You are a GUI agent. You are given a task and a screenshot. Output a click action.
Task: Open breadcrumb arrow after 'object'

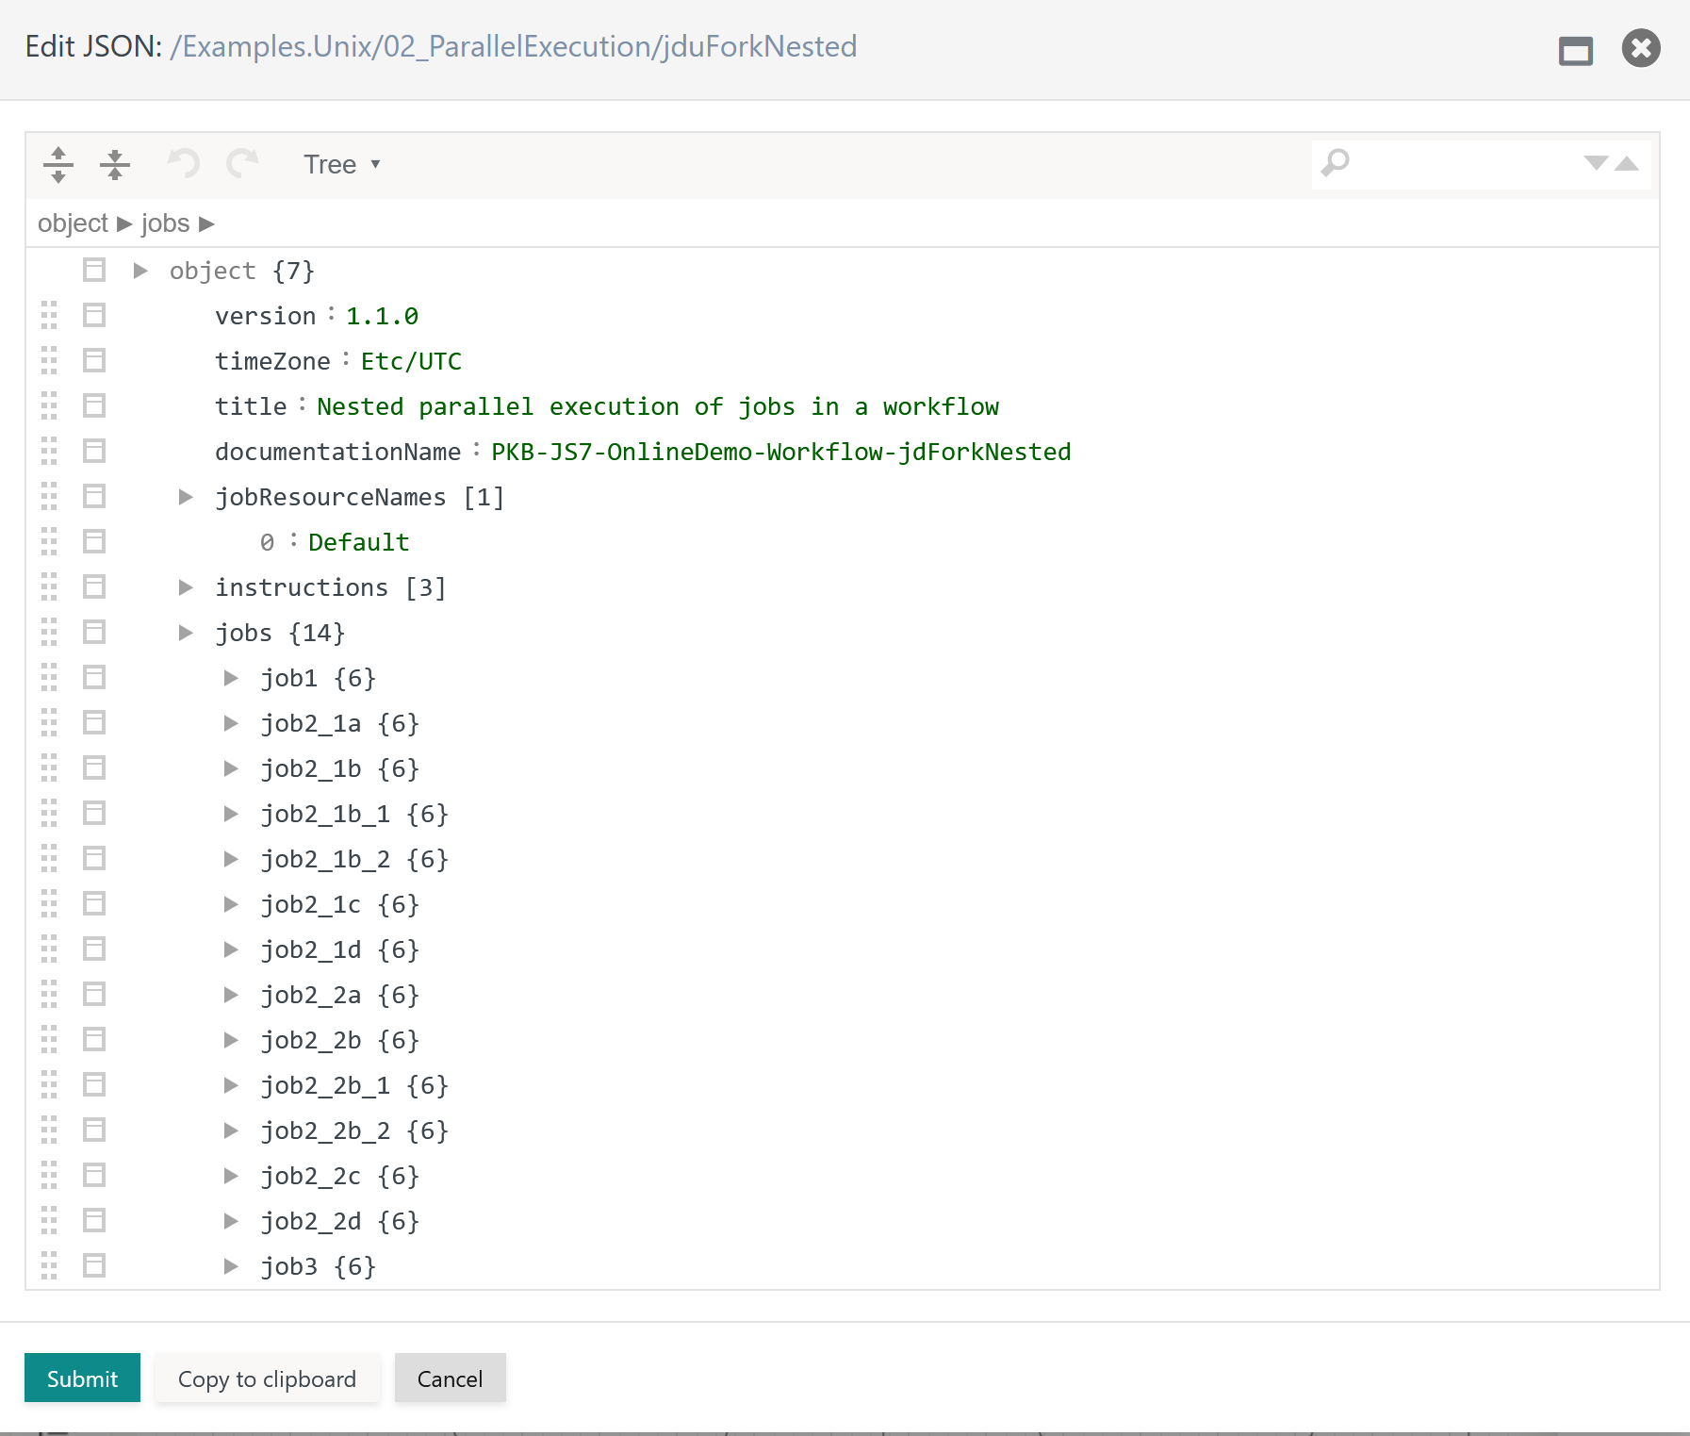click(x=124, y=223)
